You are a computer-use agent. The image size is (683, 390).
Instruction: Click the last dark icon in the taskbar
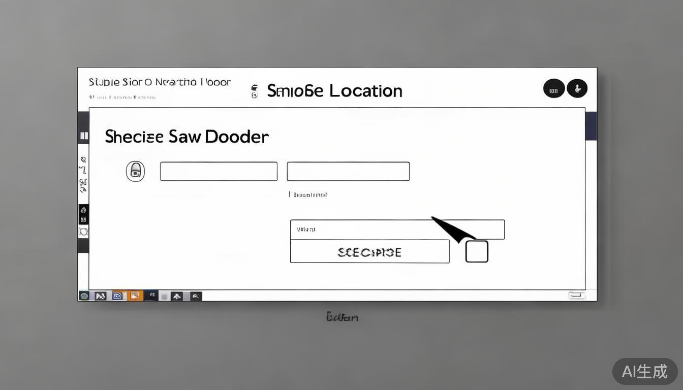coord(196,296)
